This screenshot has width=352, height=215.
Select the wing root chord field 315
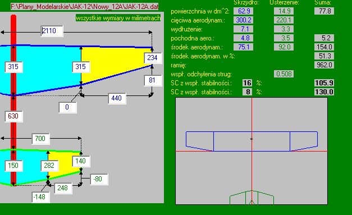click(13, 67)
